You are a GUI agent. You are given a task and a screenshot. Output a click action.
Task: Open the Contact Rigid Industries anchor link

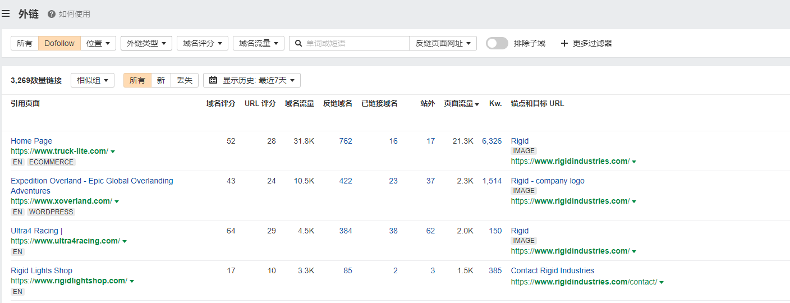coord(552,270)
